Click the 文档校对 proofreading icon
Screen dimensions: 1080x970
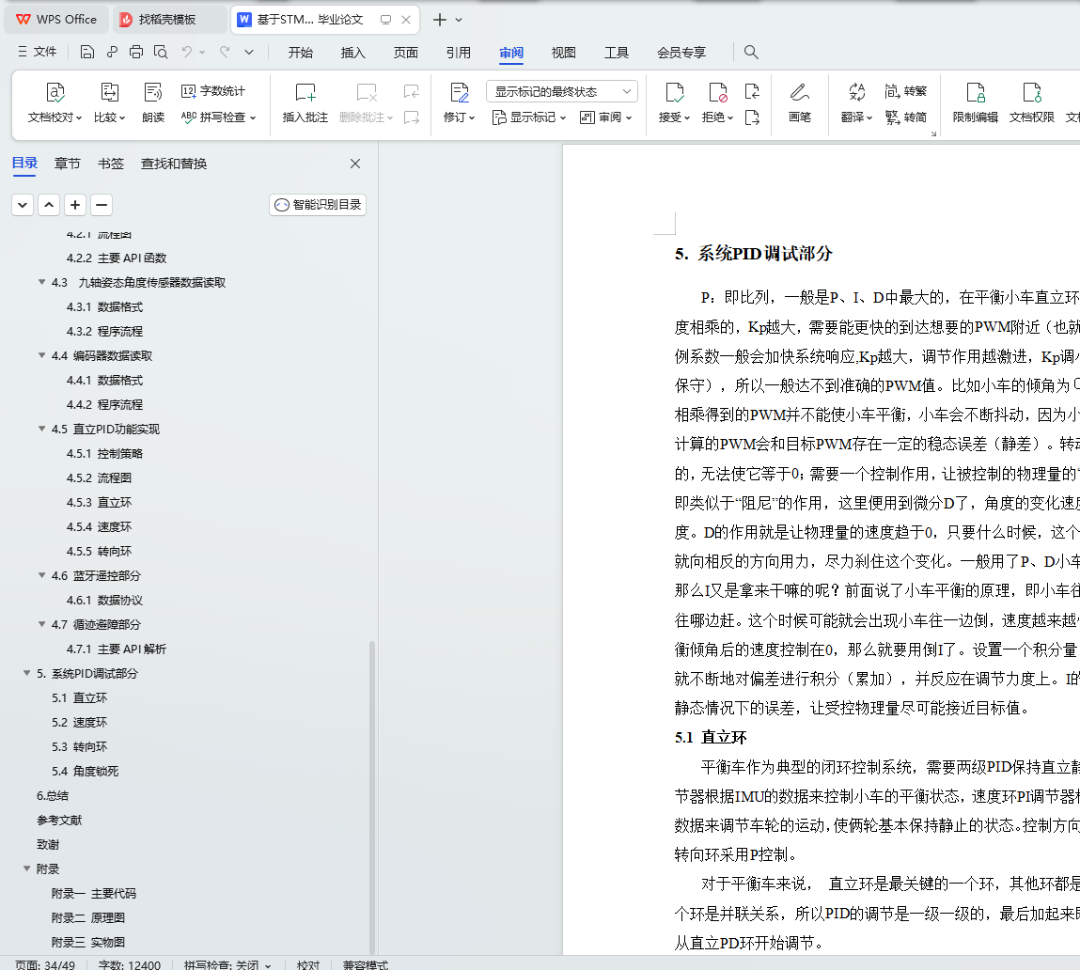(55, 92)
